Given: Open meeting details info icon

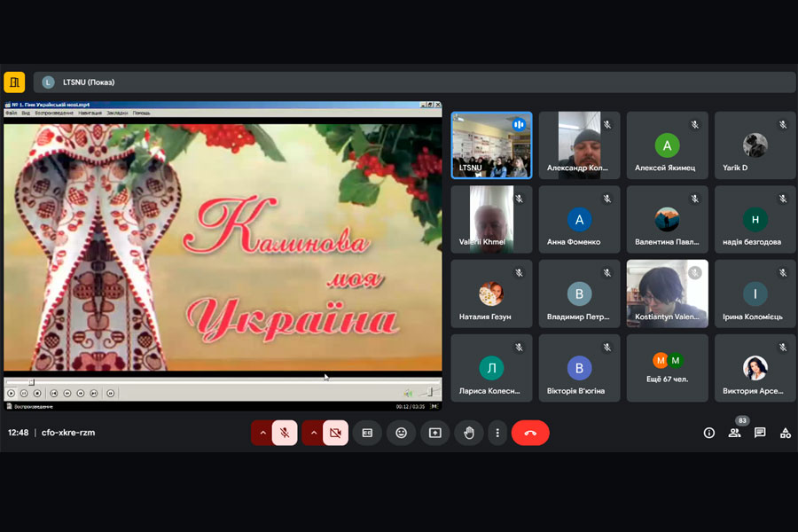Looking at the screenshot, I should 708,433.
